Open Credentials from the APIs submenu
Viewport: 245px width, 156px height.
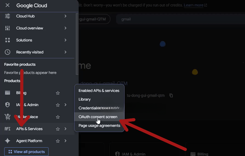99,108
